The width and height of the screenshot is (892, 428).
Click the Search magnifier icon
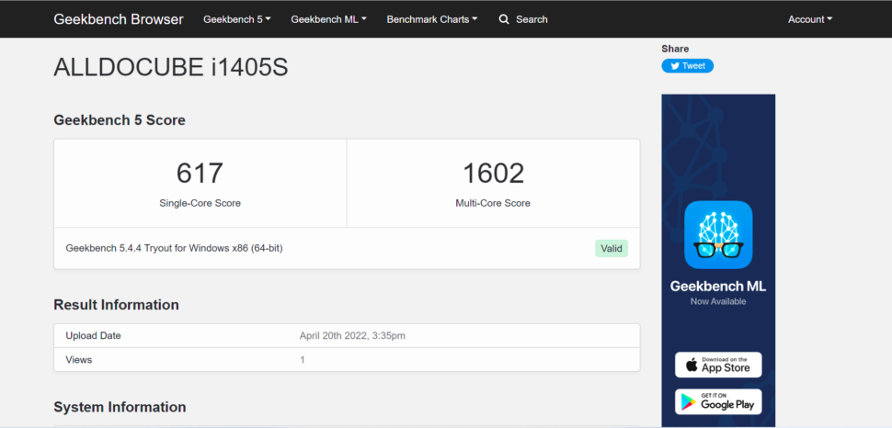503,19
